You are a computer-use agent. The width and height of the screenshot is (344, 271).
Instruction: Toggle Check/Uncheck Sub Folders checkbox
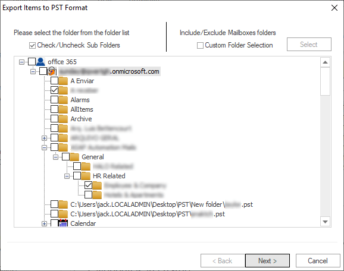point(32,45)
